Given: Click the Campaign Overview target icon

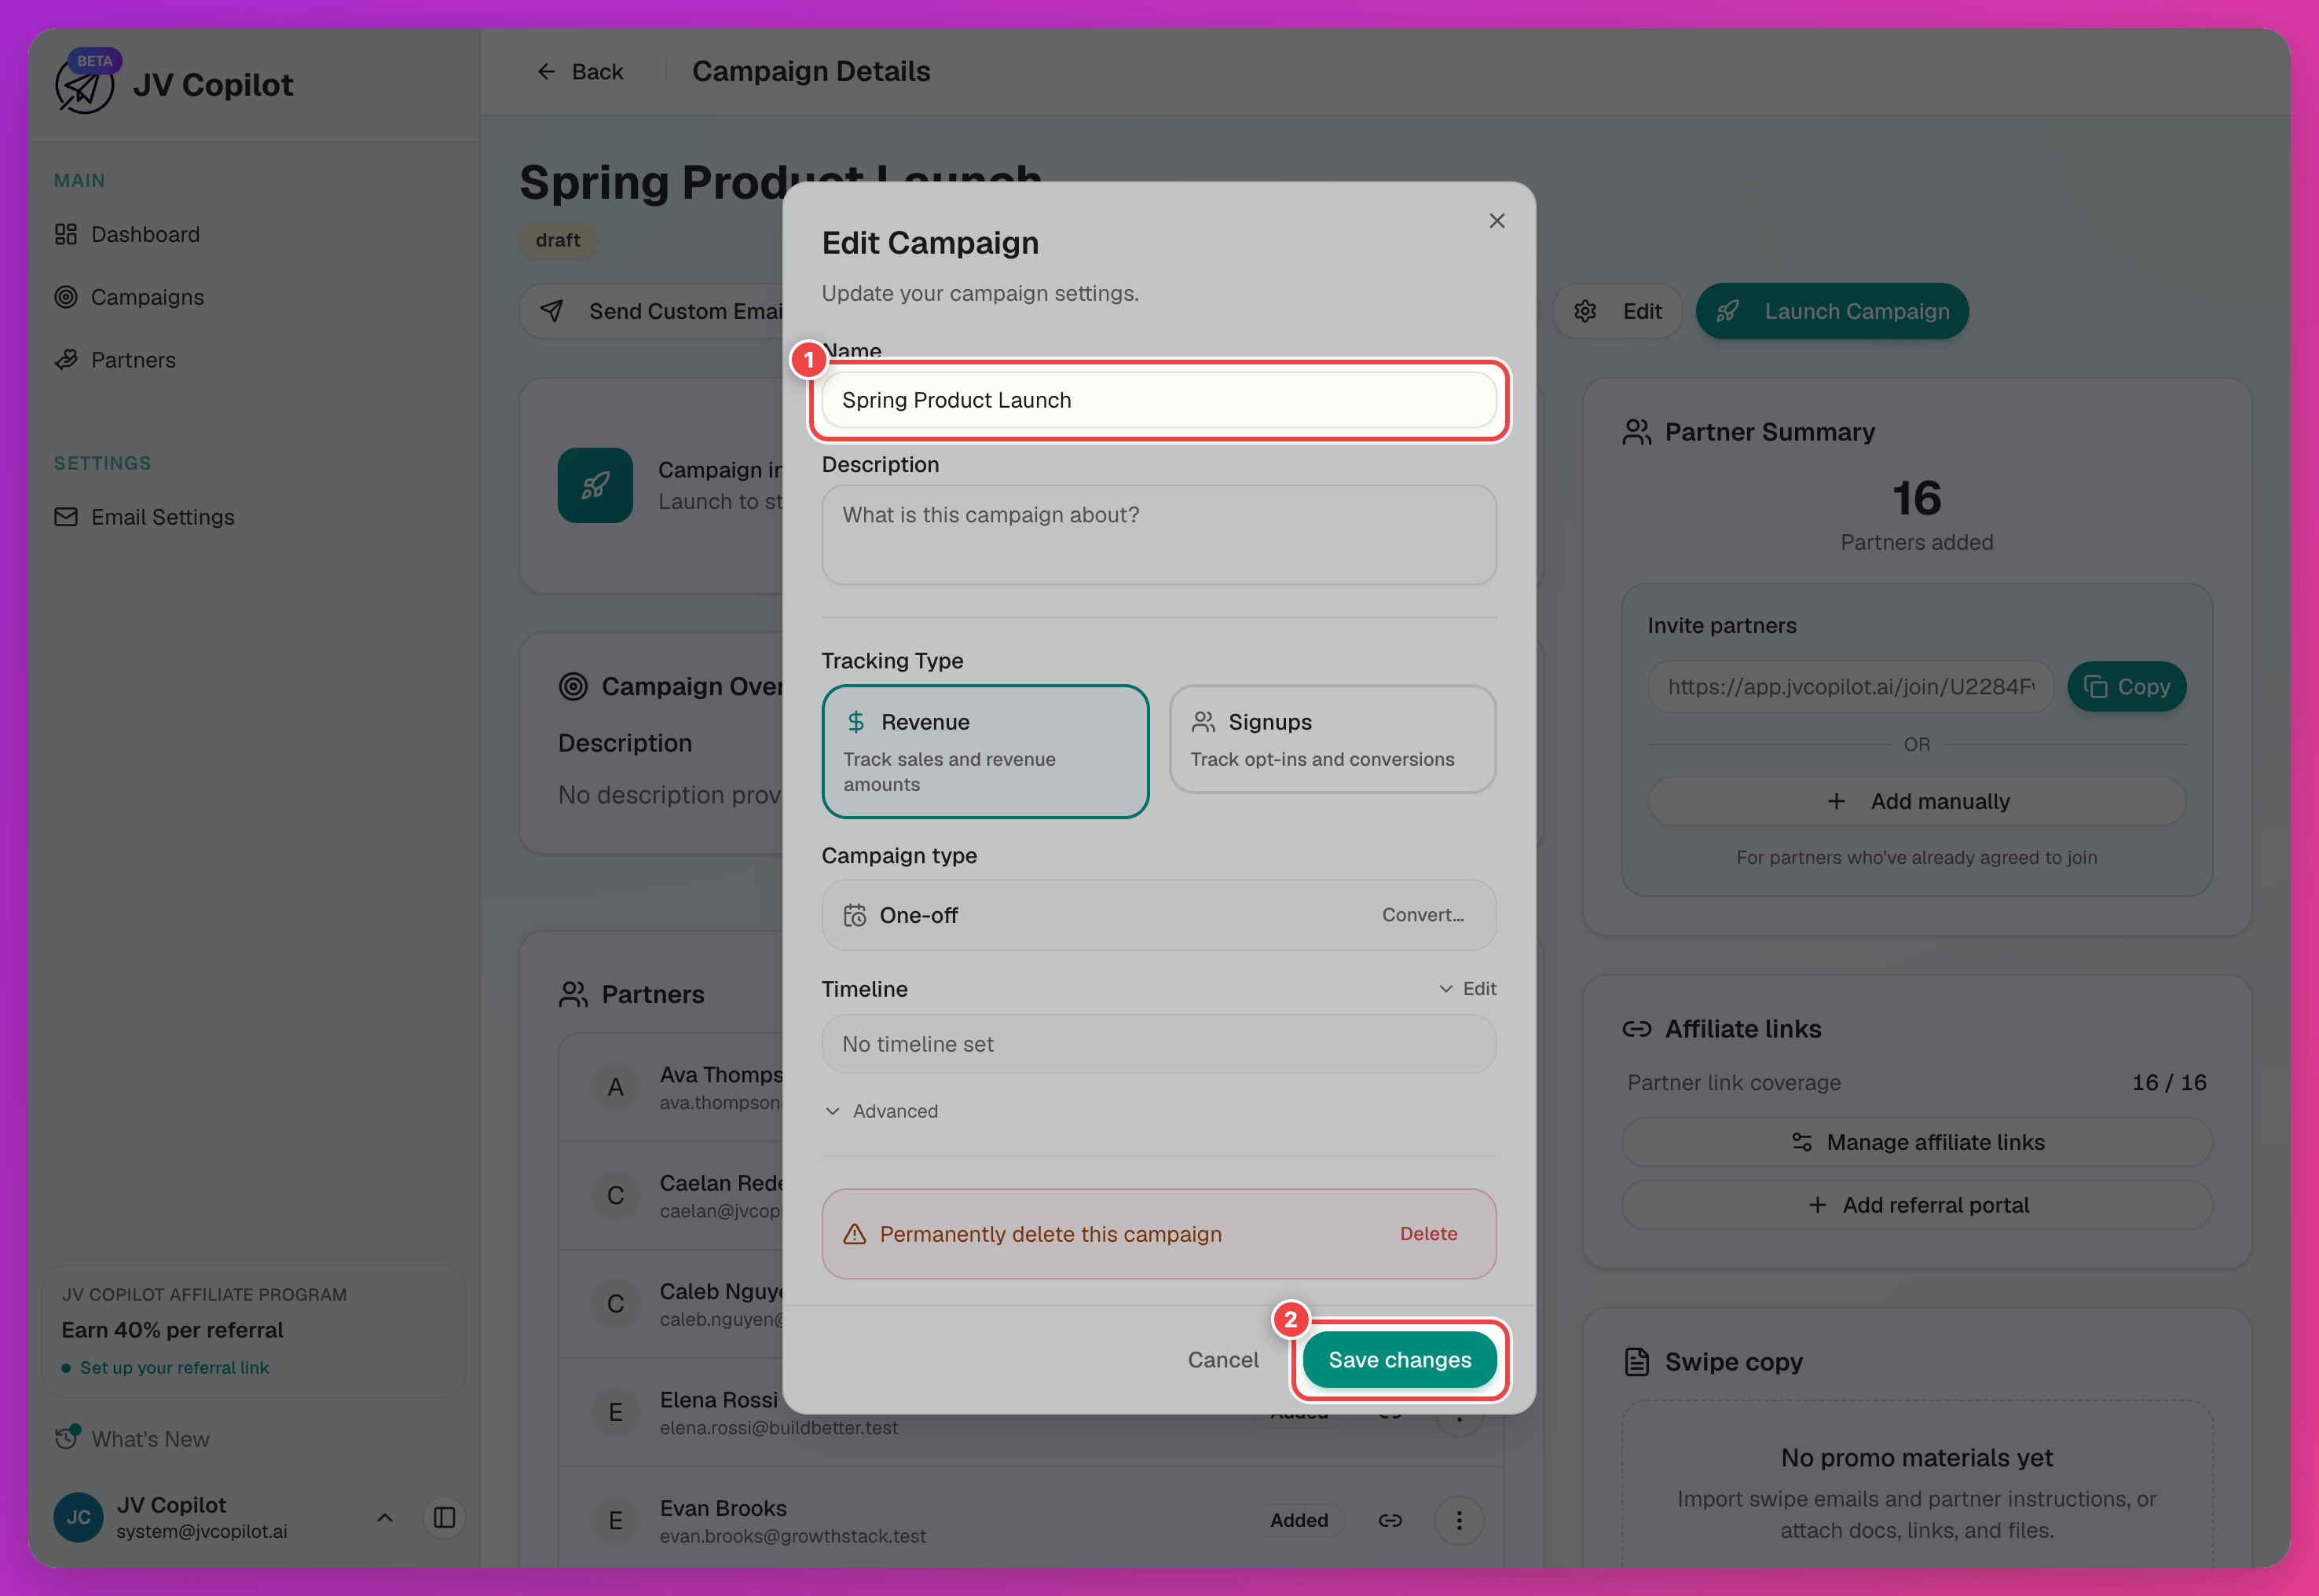Looking at the screenshot, I should coord(573,687).
